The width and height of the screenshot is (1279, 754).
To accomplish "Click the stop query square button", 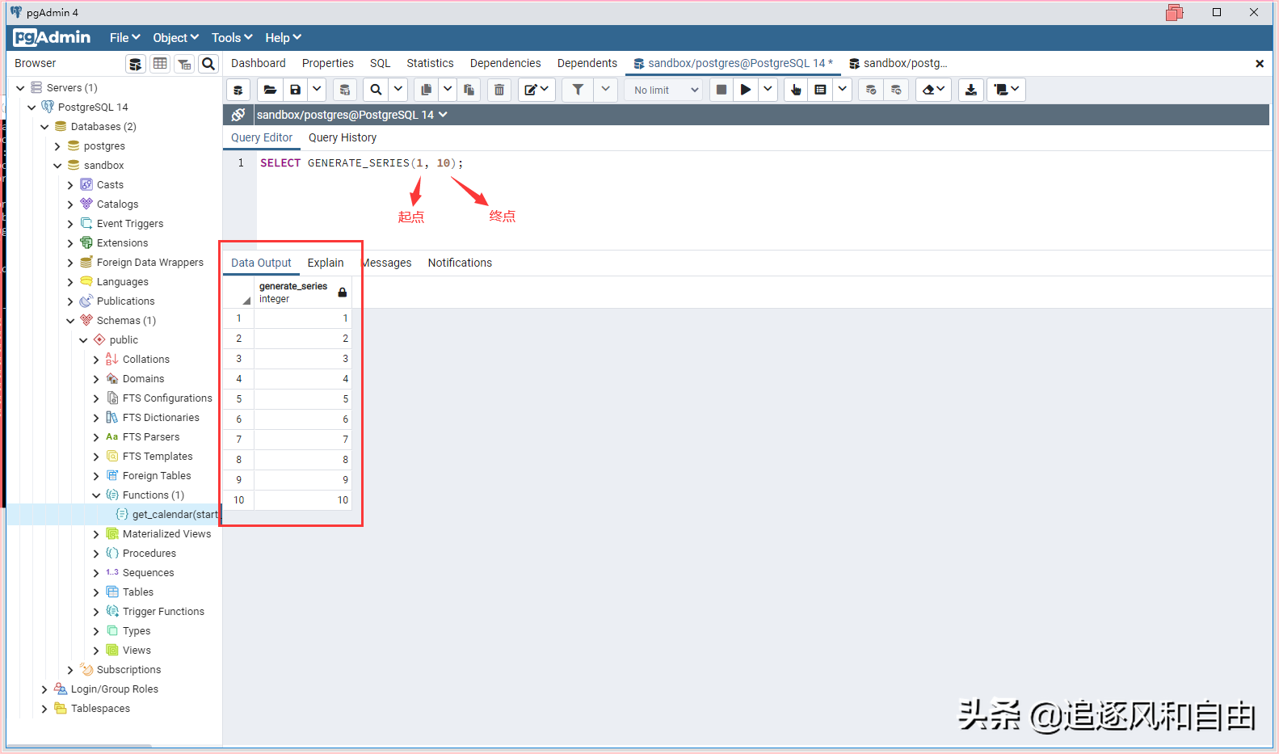I will [722, 90].
